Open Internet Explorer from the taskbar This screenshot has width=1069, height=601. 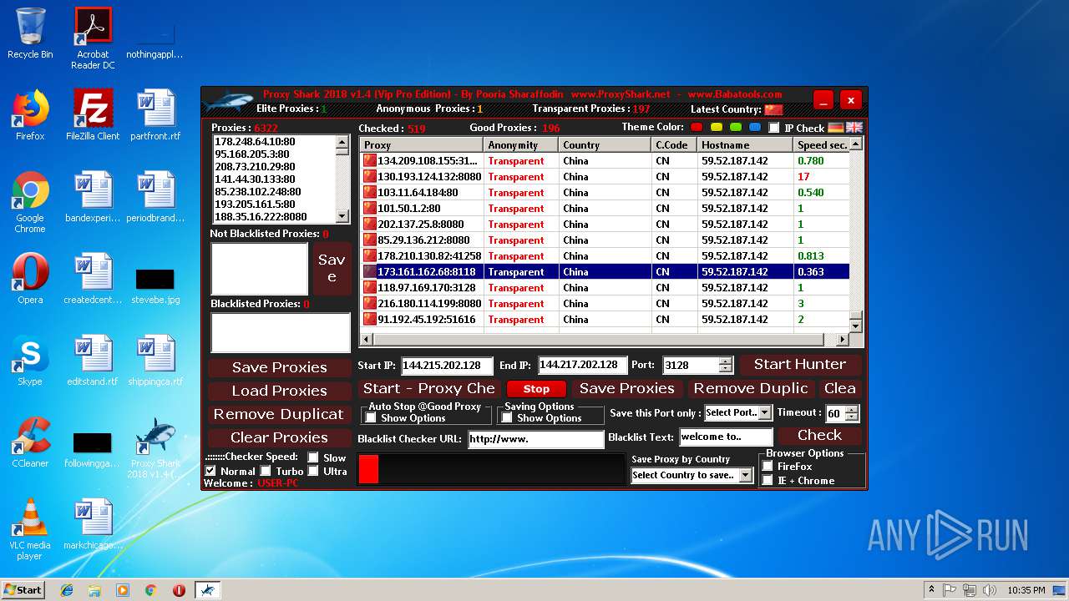[67, 590]
